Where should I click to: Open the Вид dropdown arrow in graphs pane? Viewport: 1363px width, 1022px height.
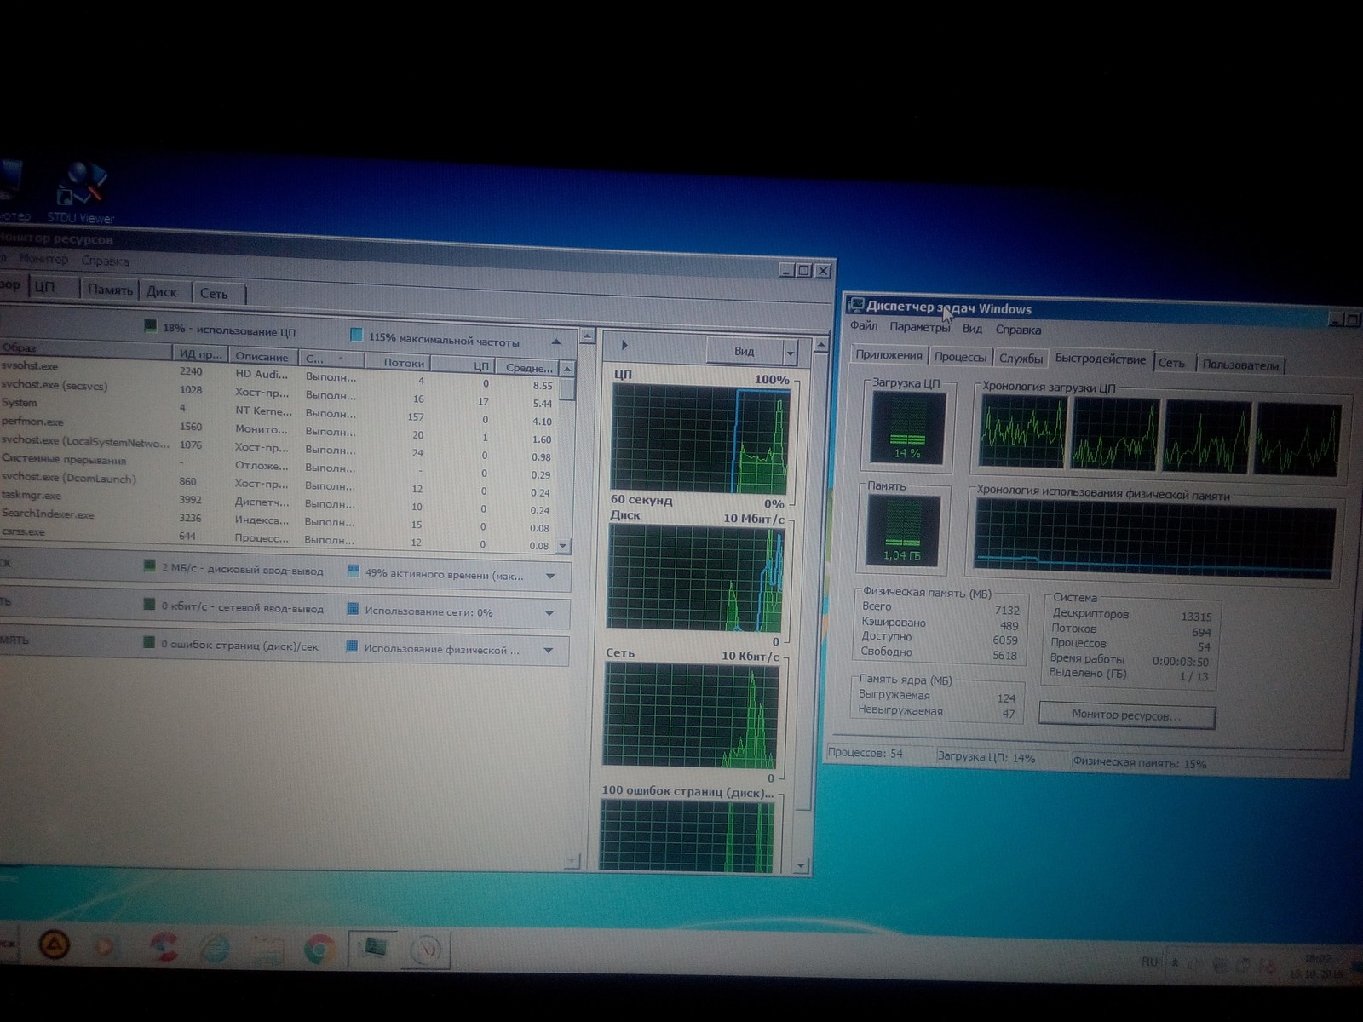pos(790,353)
